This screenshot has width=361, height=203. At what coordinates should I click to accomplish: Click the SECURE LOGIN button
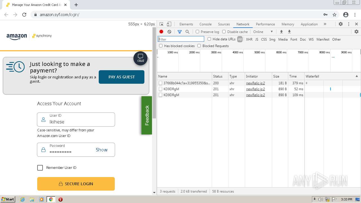(76, 184)
